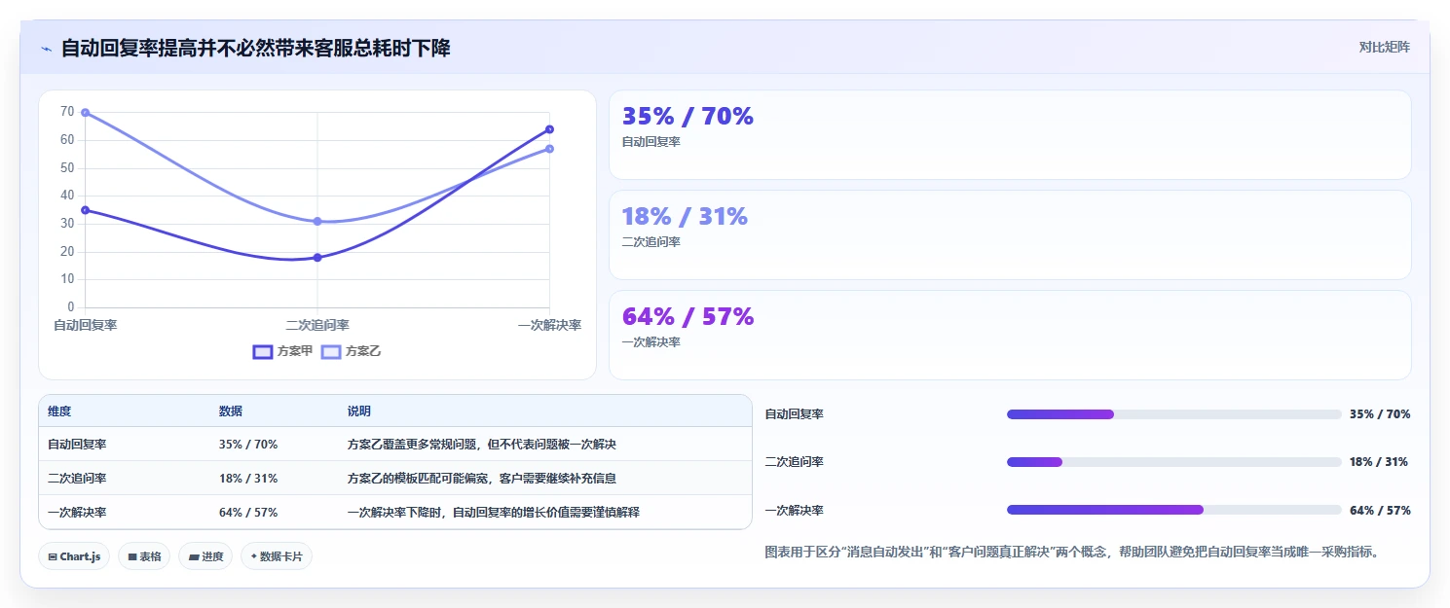The image size is (1450, 608).
Task: Click the 一次解决率 progress bar
Action: (x=1174, y=510)
